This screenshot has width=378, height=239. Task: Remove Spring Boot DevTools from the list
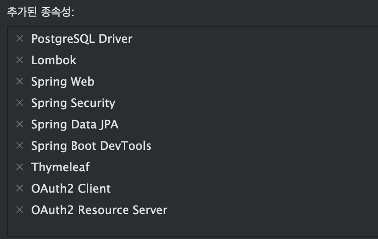20,146
